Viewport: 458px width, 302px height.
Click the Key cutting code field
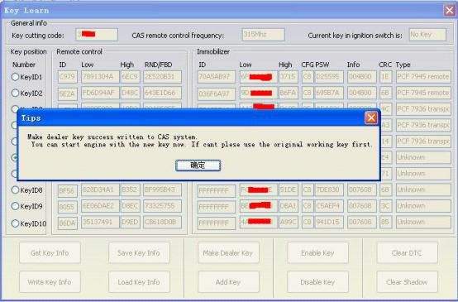(97, 35)
